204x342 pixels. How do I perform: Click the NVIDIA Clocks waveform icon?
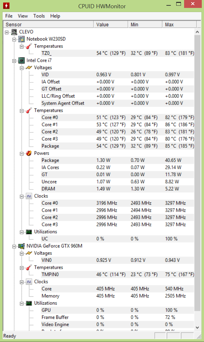coord(29,281)
